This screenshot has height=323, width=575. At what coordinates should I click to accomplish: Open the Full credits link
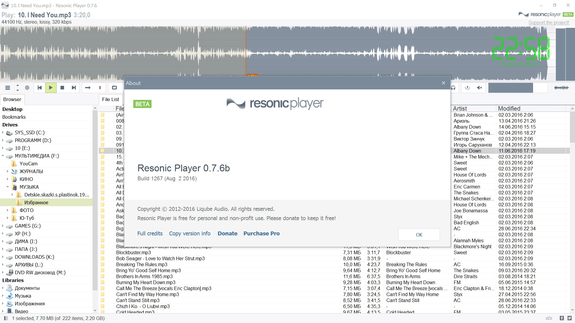[x=150, y=234]
